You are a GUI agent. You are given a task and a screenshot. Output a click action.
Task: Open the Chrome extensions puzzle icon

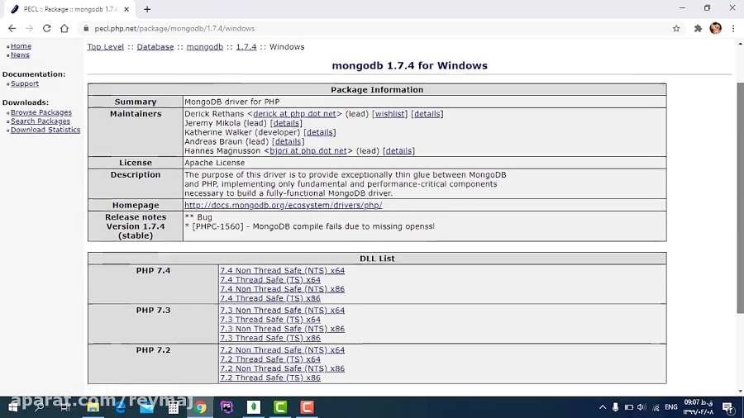[698, 28]
